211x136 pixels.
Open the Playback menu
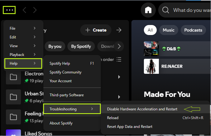pyautogui.click(x=23, y=55)
